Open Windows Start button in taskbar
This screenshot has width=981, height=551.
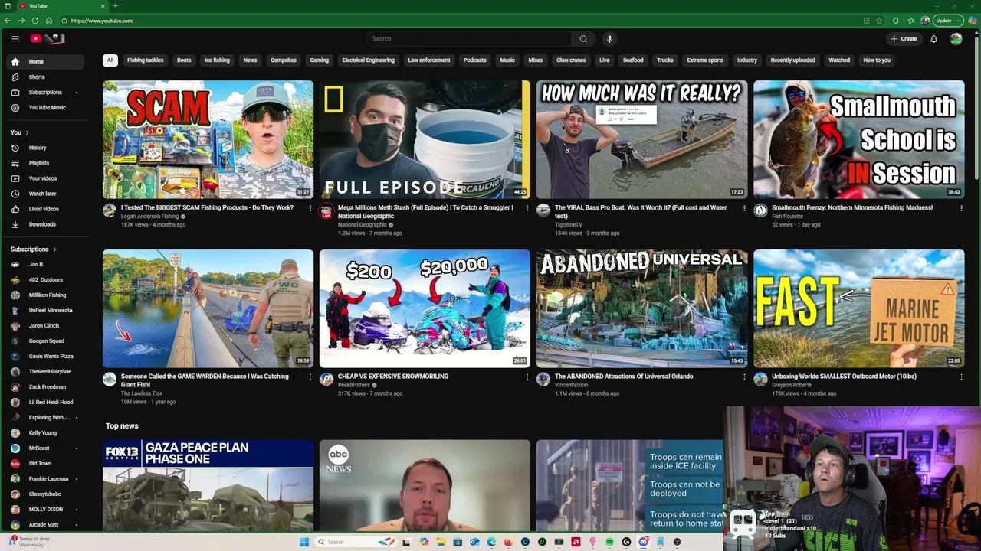pyautogui.click(x=304, y=542)
